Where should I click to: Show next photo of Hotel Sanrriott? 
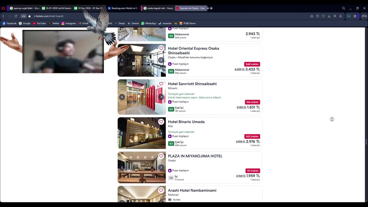pos(161,97)
